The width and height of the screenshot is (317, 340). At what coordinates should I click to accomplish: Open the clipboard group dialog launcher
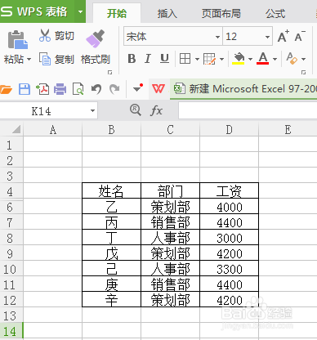[109, 72]
